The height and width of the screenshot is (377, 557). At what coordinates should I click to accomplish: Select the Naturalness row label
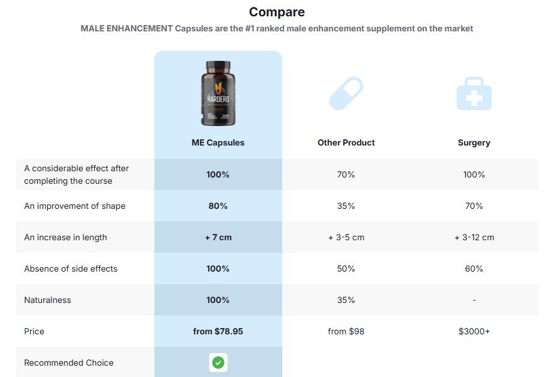(x=48, y=300)
